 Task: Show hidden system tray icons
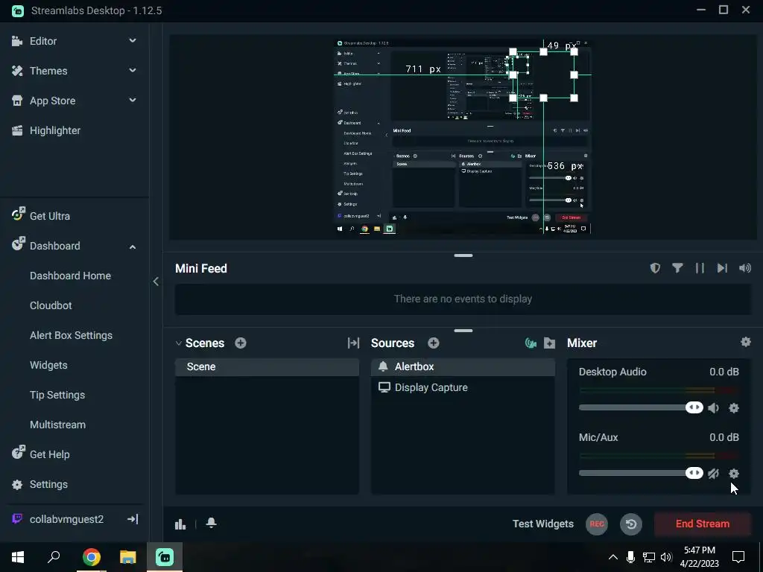click(613, 557)
